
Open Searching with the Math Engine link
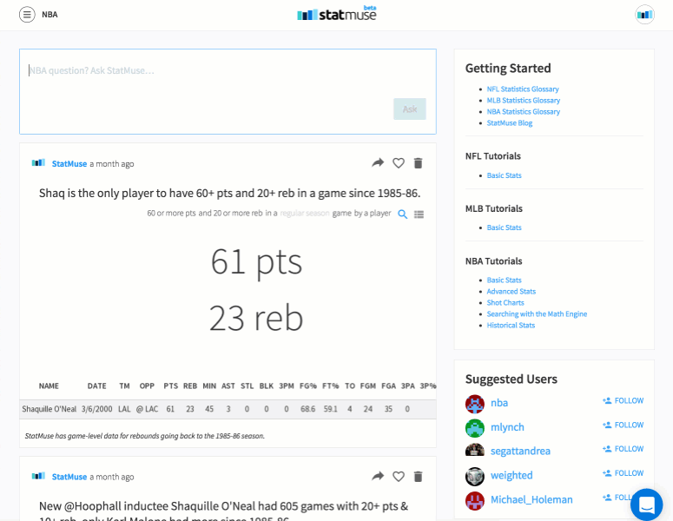click(x=537, y=313)
